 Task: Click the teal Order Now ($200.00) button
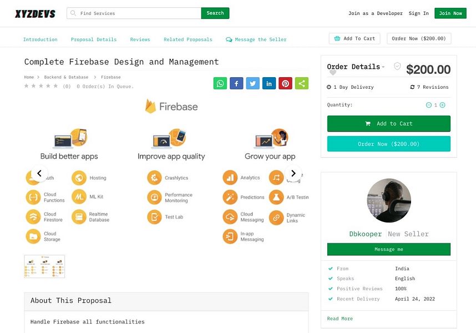[389, 144]
